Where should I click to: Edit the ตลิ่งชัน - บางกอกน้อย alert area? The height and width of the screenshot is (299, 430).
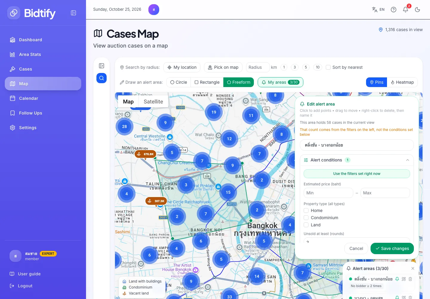coord(404,279)
